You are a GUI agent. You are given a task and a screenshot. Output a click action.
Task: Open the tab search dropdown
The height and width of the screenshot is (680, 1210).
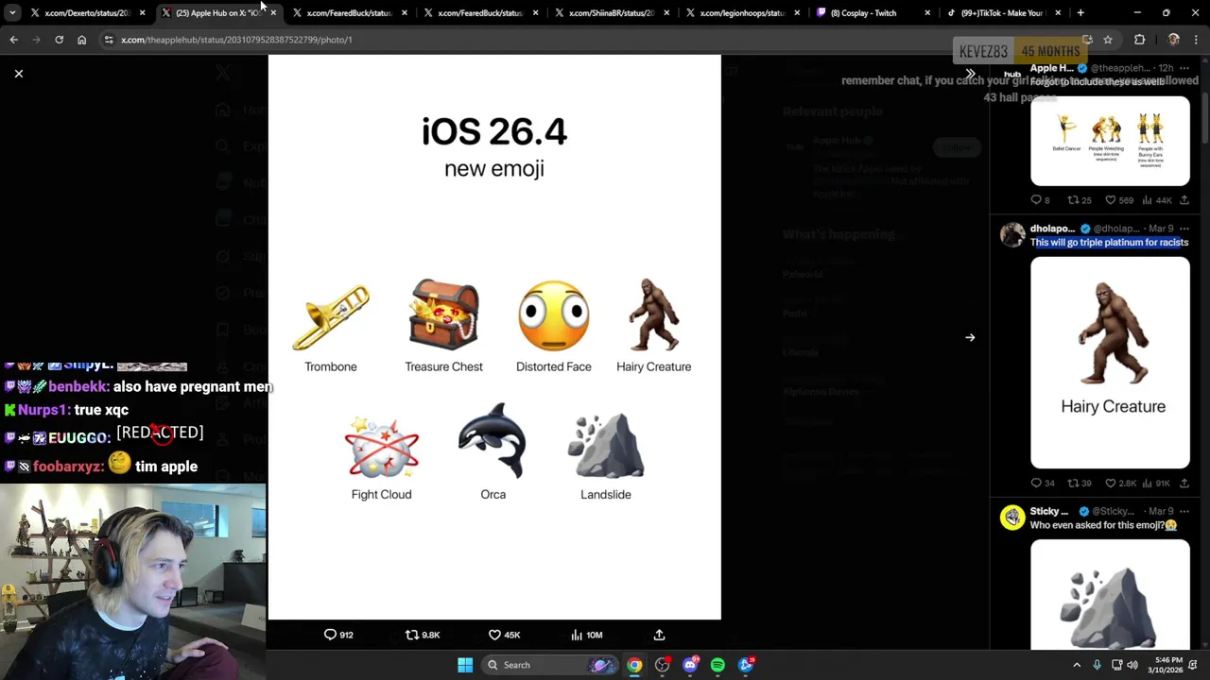[11, 13]
